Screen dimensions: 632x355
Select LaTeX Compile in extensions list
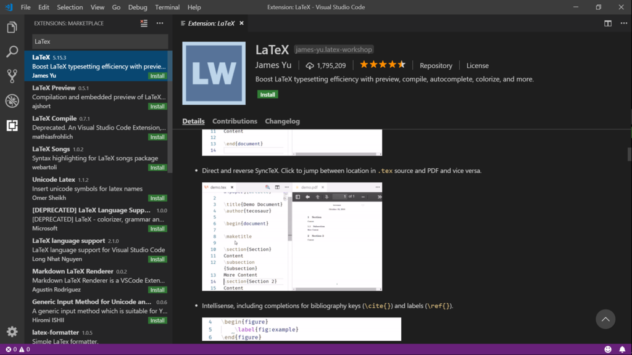tap(99, 127)
